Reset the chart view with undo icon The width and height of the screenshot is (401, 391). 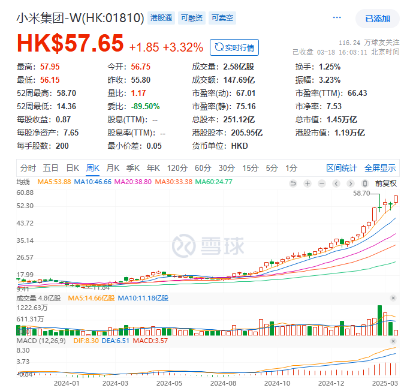click(293, 184)
